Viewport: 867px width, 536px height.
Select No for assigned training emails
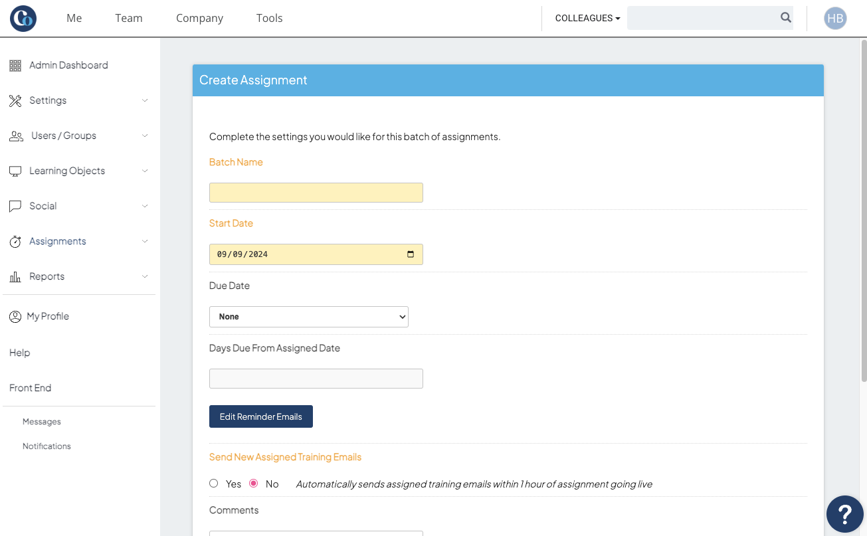pos(253,484)
